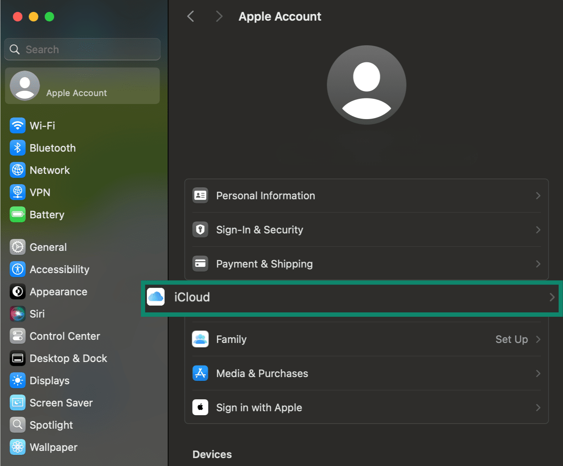The height and width of the screenshot is (466, 563).
Task: Switch to General settings
Action: pyautogui.click(x=48, y=247)
